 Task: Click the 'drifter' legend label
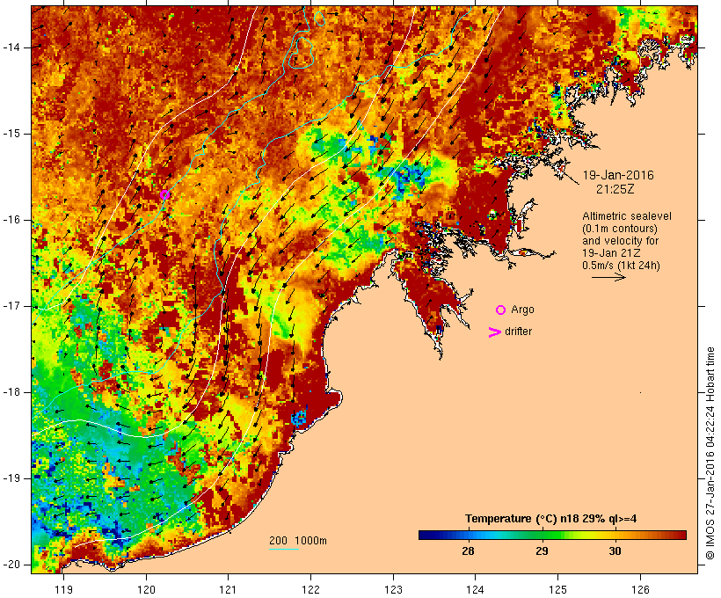click(x=518, y=332)
